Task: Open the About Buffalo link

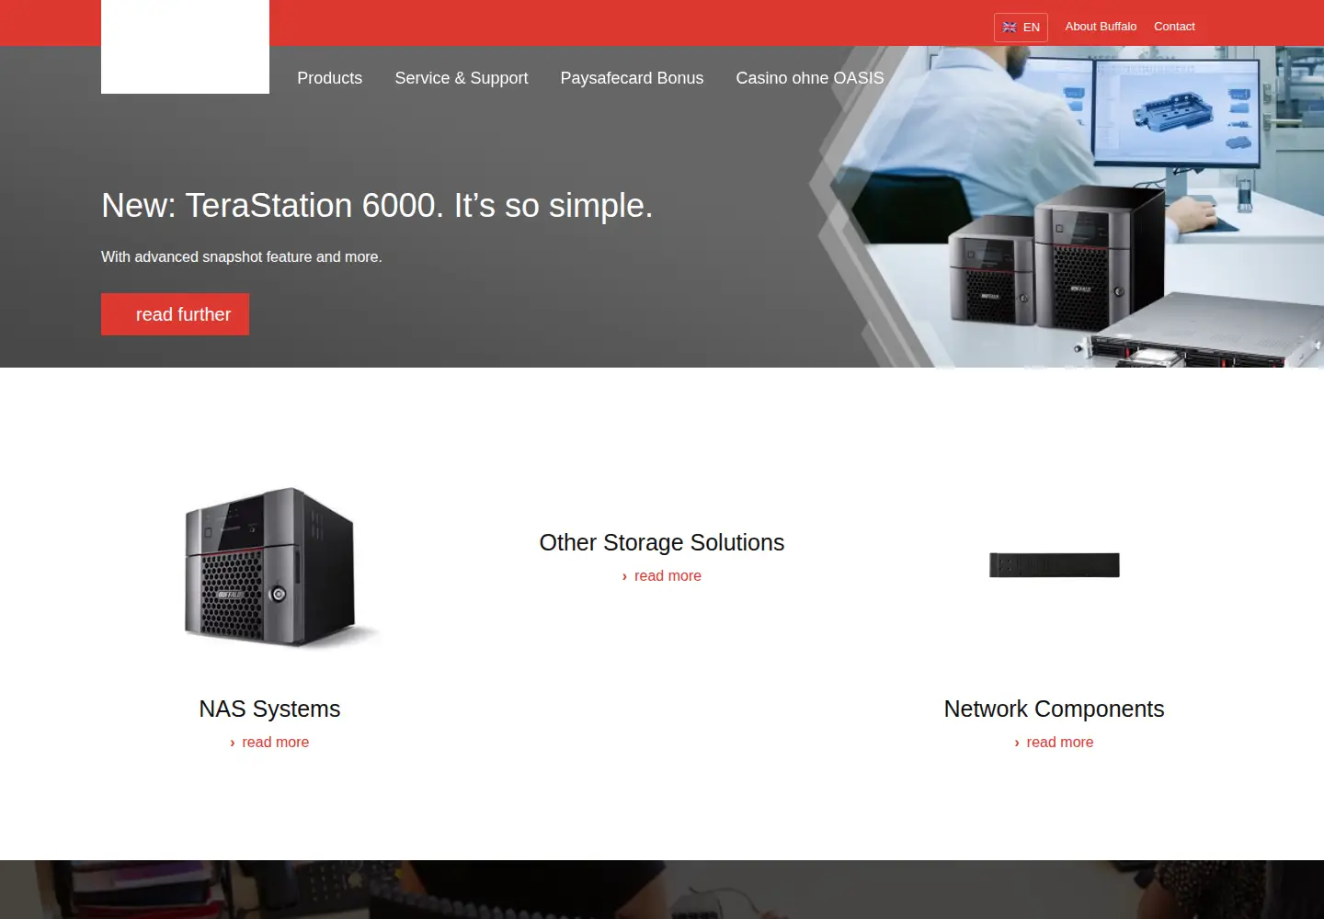Action: coord(1101,27)
